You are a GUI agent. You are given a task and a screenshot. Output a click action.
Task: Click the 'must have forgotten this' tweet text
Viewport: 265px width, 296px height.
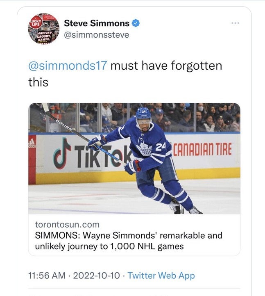click(x=166, y=66)
